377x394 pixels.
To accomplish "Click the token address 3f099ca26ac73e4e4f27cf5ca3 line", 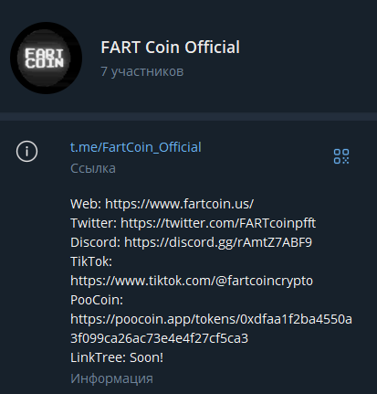I will point(159,338).
